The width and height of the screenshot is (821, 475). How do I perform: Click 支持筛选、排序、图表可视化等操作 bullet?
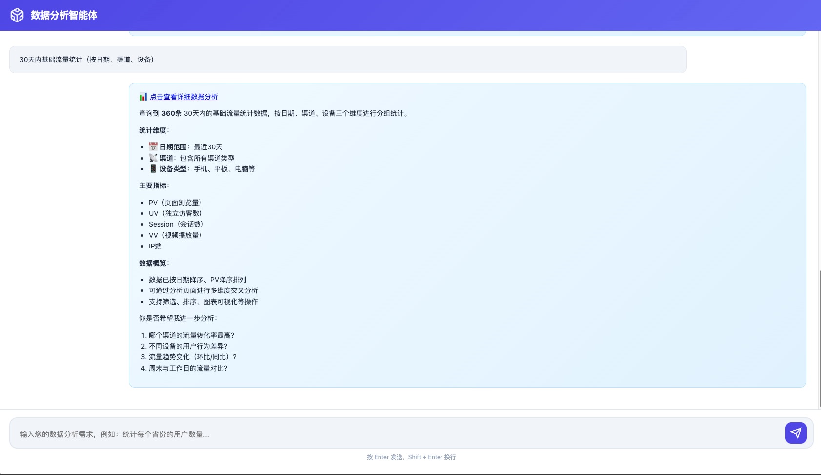pyautogui.click(x=203, y=302)
